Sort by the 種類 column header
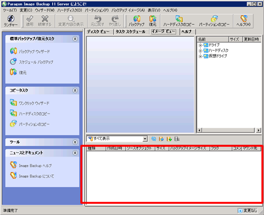 (x=96, y=148)
